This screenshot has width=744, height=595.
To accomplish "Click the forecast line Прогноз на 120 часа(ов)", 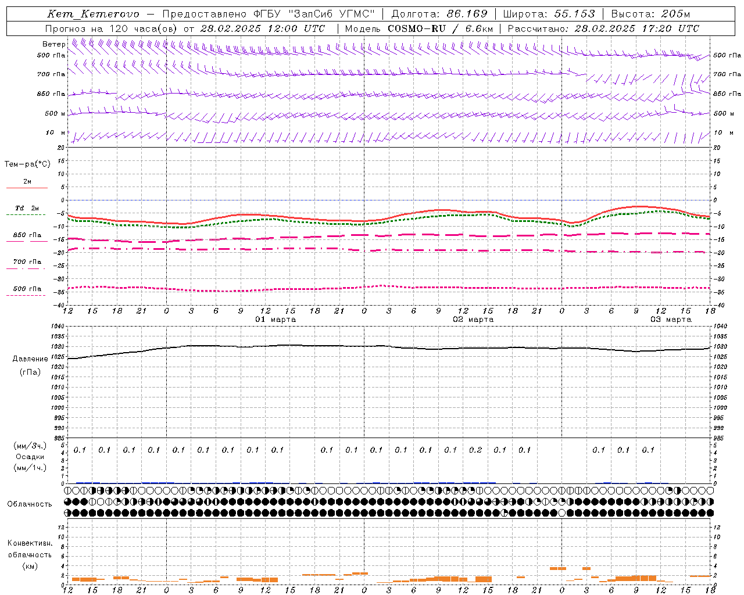I will click(x=112, y=28).
